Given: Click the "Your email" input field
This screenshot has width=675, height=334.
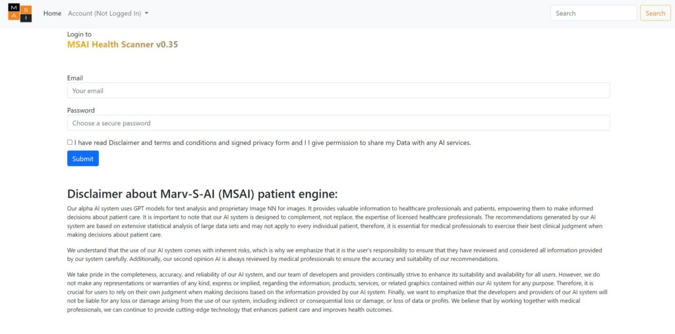Looking at the screenshot, I should tap(338, 91).
